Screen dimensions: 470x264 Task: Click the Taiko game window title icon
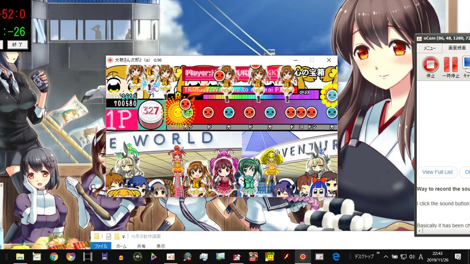tap(110, 60)
